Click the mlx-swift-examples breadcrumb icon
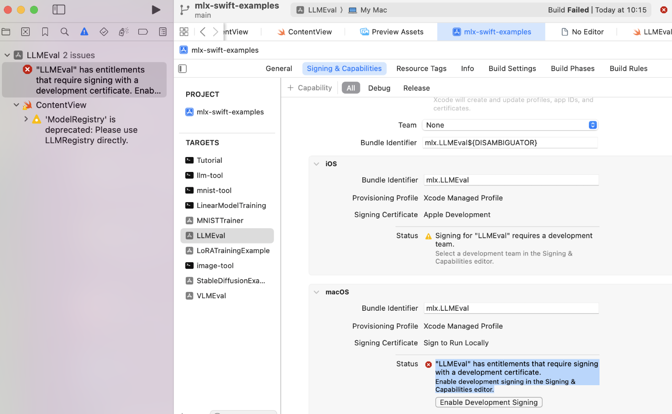This screenshot has height=414, width=672. pyautogui.click(x=183, y=50)
